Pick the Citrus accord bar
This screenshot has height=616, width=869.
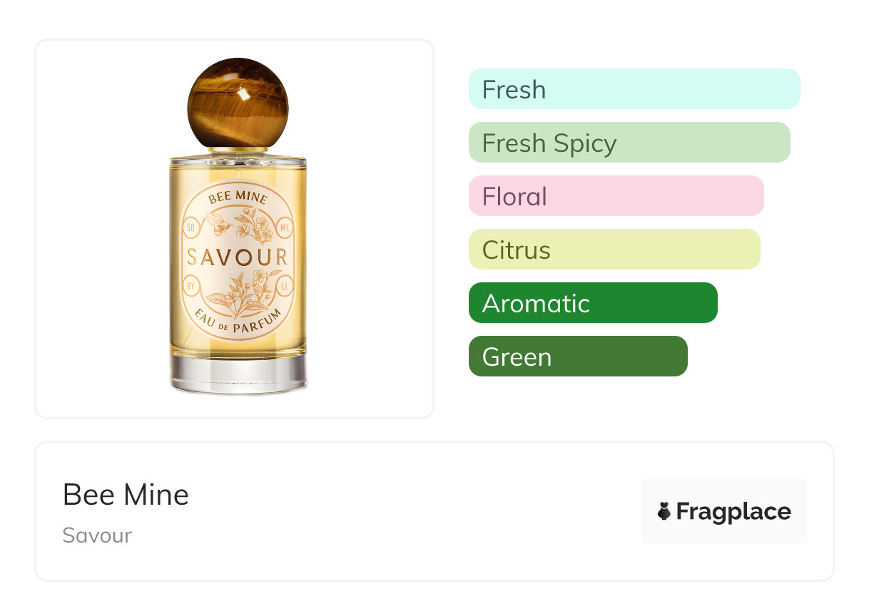614,250
